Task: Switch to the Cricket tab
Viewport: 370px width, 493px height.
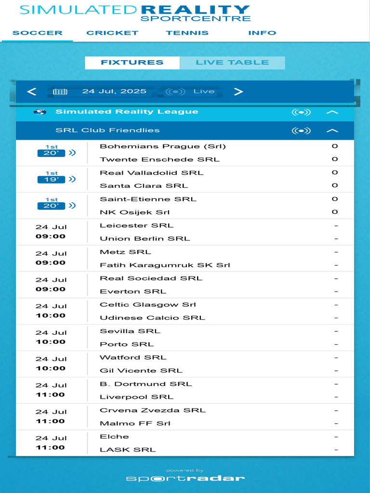Action: pyautogui.click(x=112, y=33)
